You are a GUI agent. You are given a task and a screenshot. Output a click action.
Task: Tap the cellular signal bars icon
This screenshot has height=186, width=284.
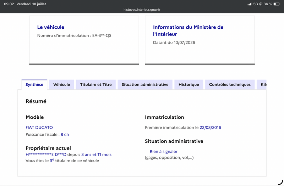[250, 4]
